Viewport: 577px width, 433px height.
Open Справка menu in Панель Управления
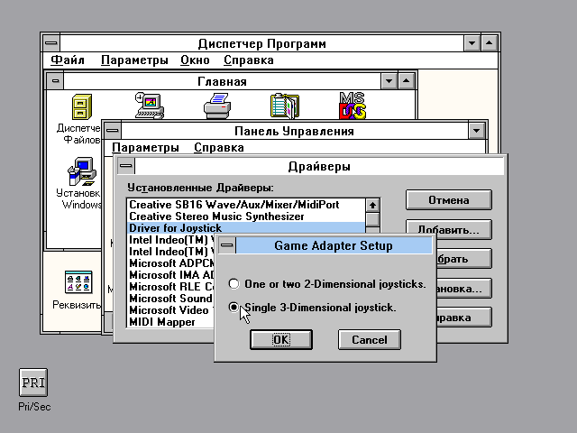[219, 147]
